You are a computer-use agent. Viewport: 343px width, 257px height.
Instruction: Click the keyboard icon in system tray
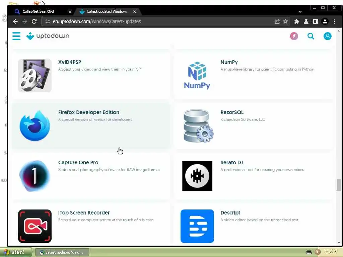[x=308, y=252]
